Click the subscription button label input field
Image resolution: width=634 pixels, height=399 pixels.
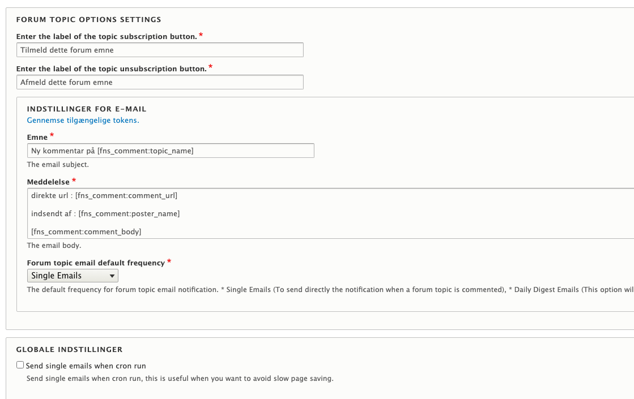[x=160, y=50]
